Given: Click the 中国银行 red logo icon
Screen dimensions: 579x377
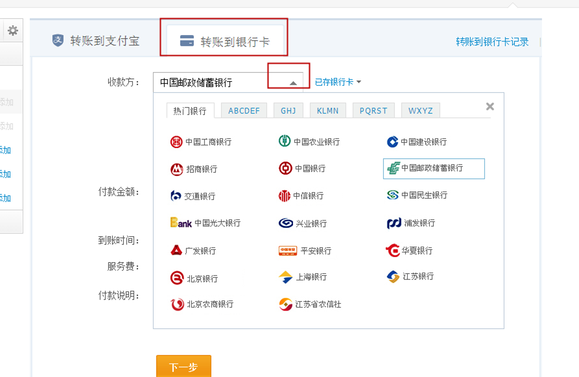Looking at the screenshot, I should (285, 169).
